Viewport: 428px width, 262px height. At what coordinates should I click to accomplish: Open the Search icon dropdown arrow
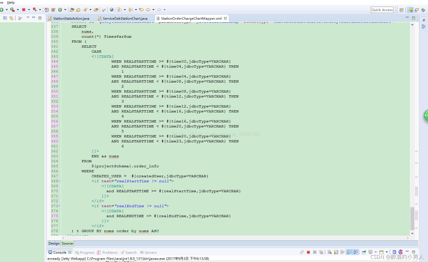point(90,10)
